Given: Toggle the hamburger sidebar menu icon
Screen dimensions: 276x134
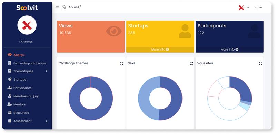Looking at the screenshot, I should pos(57,7).
